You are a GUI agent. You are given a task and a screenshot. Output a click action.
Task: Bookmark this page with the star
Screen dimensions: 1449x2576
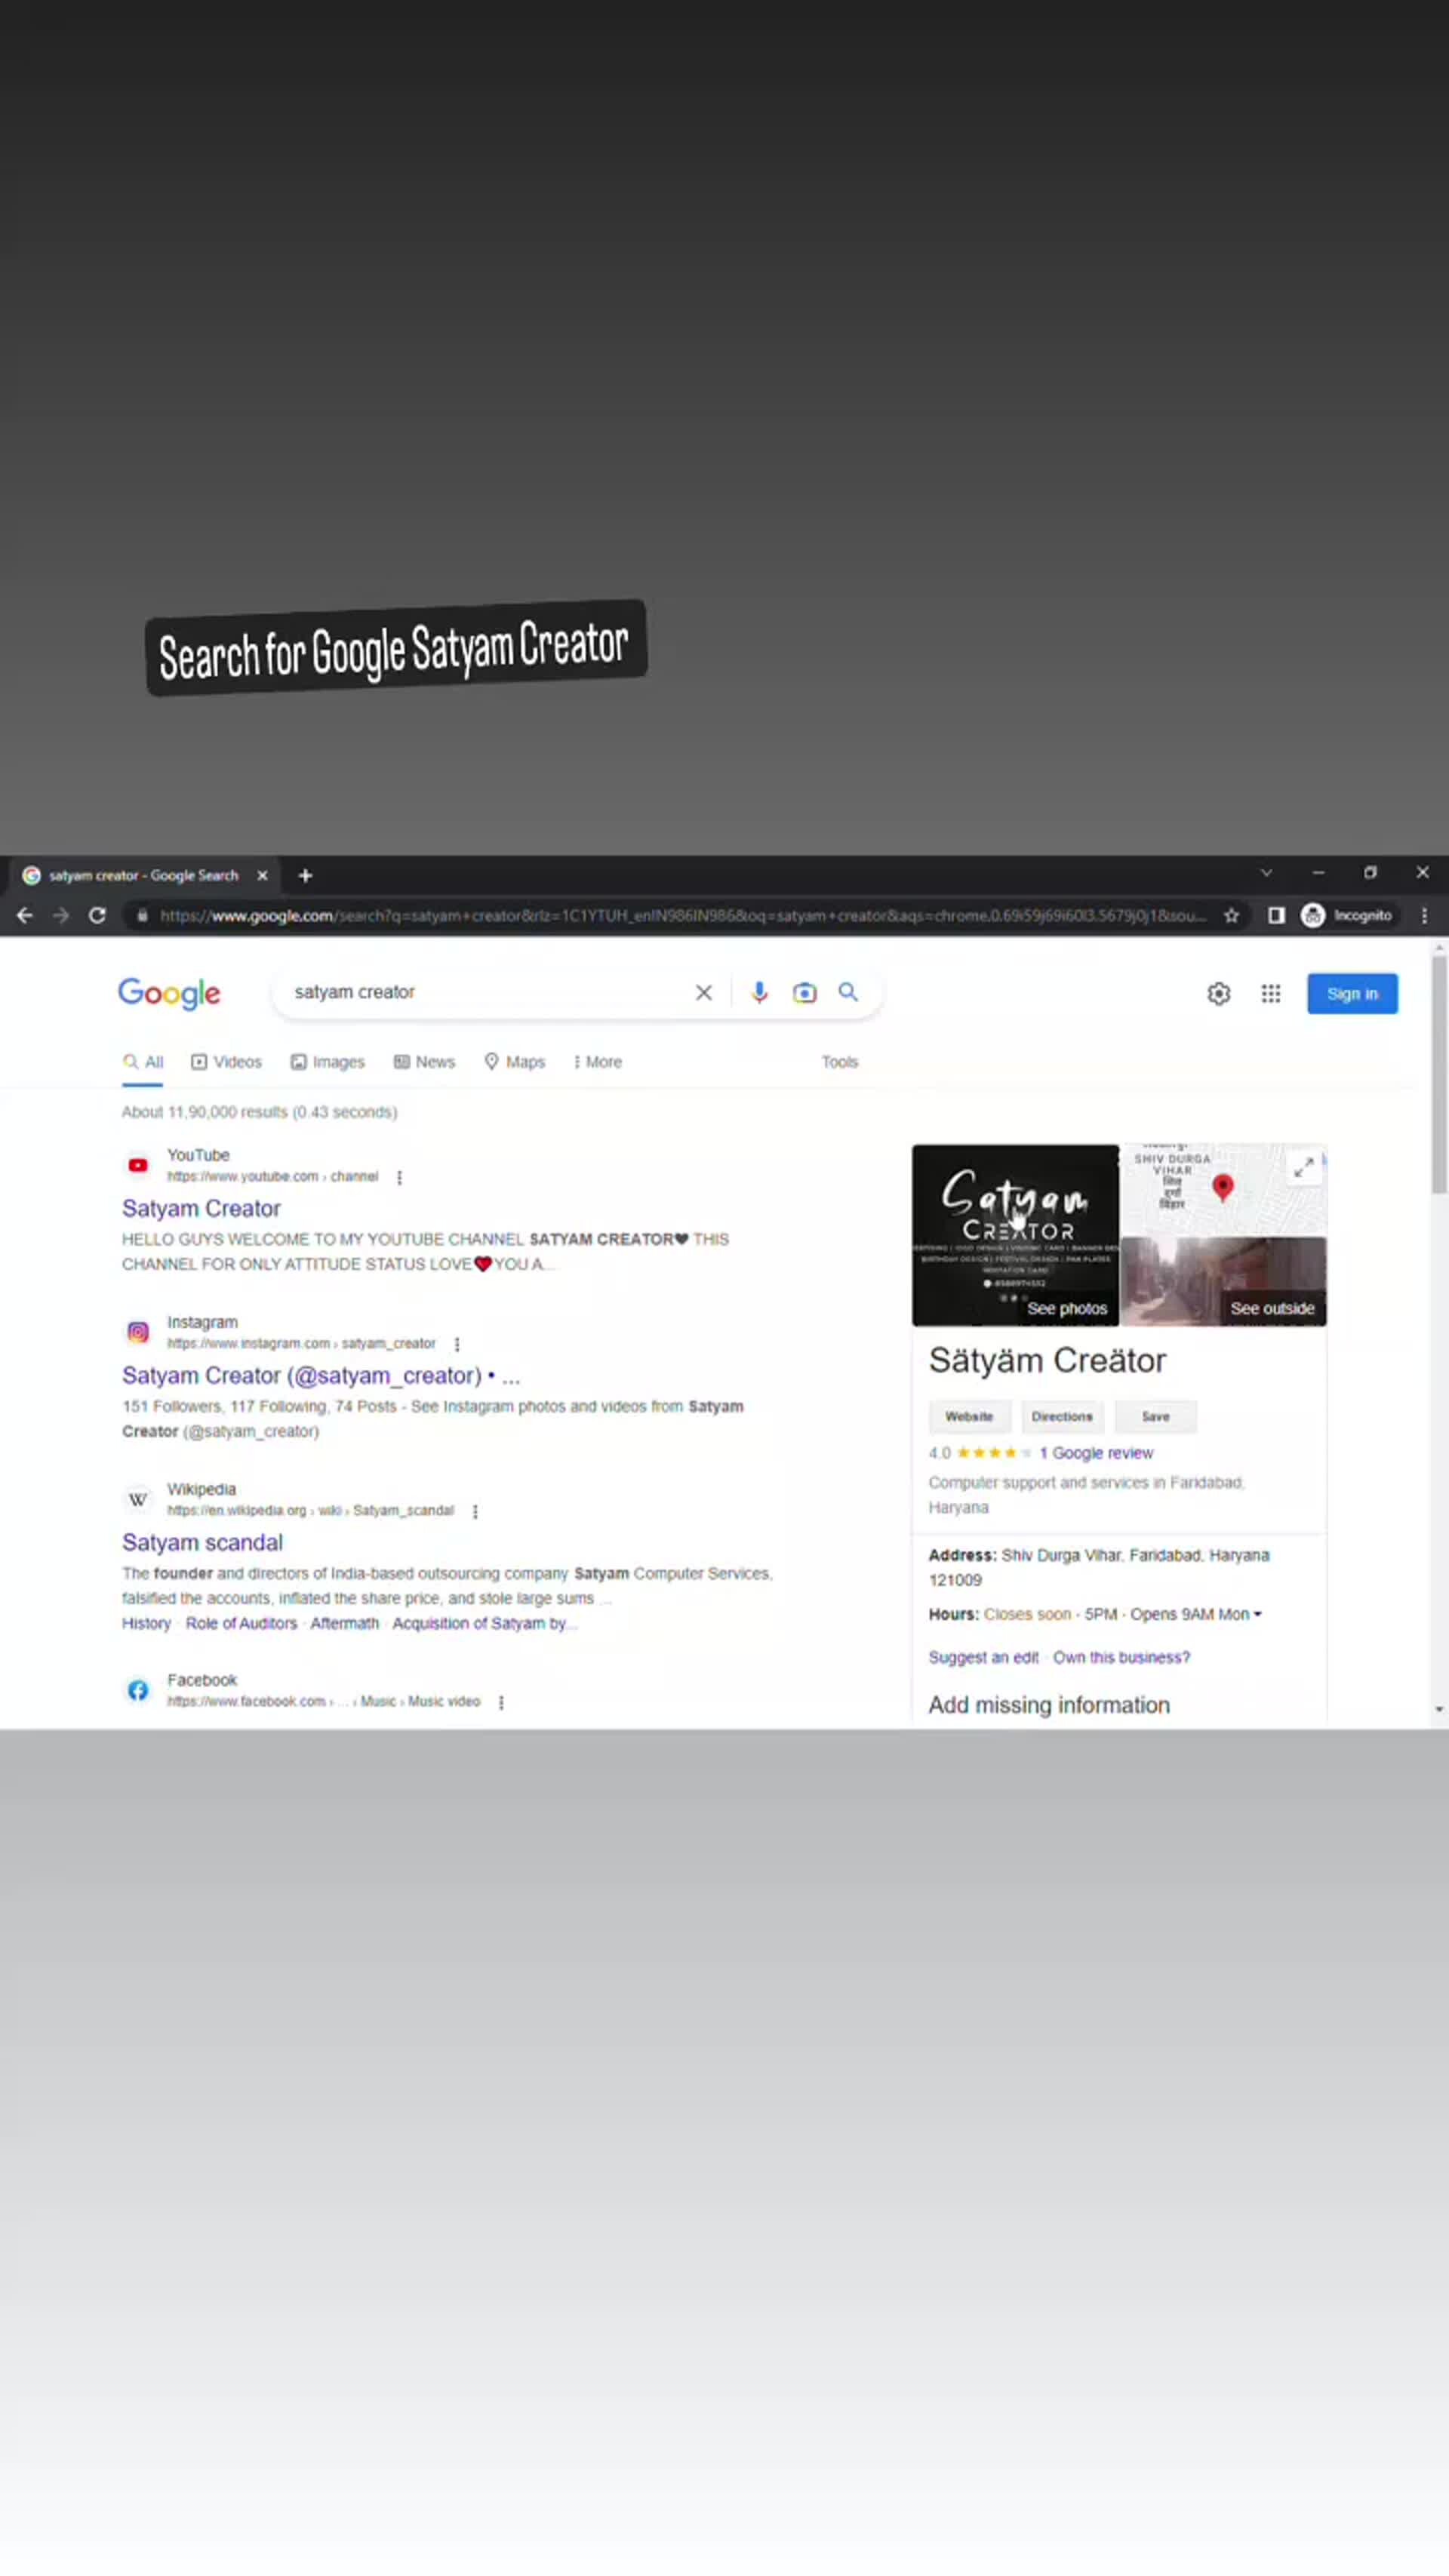1232,915
